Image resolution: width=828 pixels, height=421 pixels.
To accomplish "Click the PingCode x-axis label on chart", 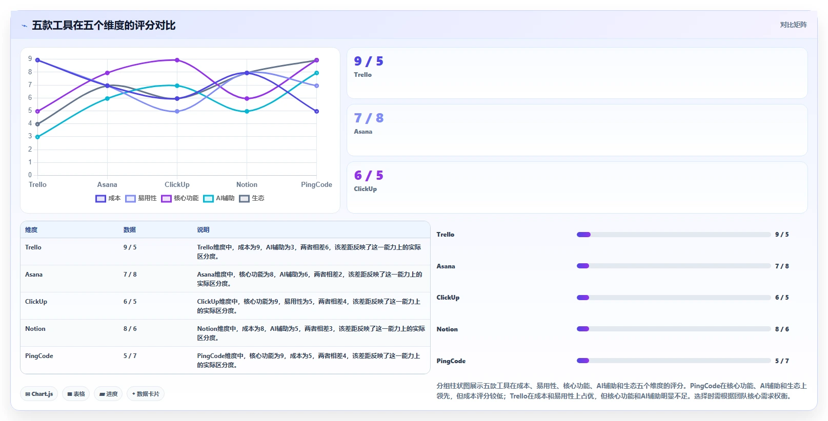I will [x=316, y=185].
